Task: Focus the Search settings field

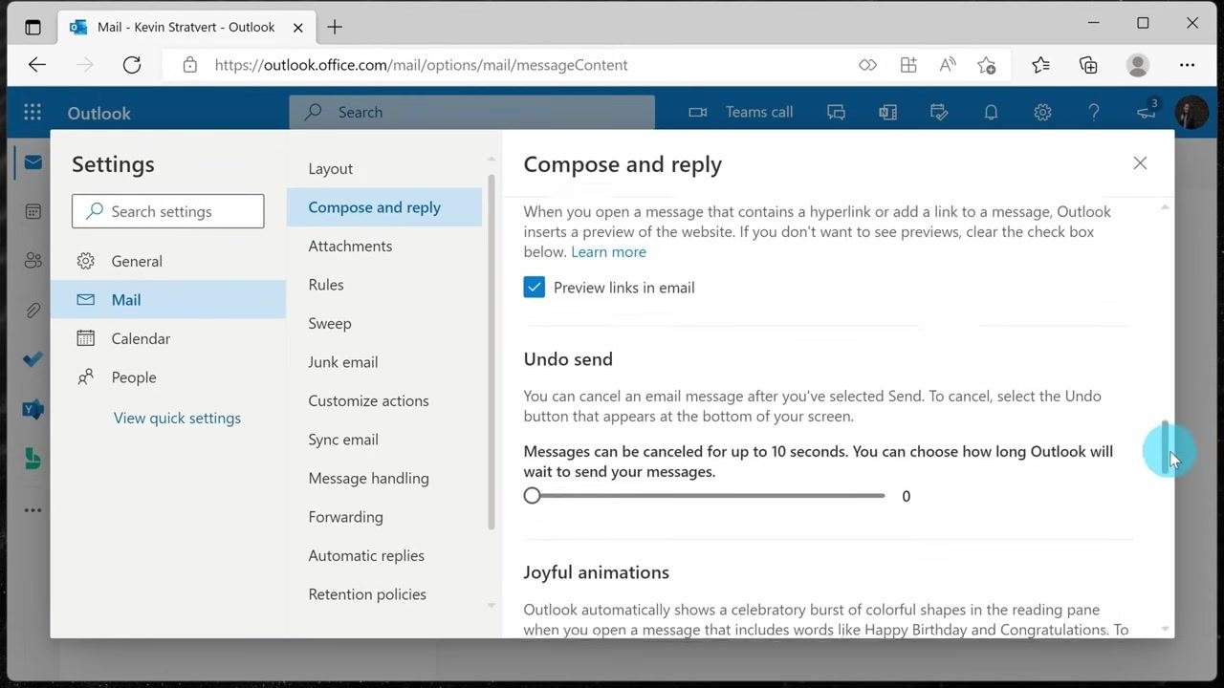Action: 168,211
